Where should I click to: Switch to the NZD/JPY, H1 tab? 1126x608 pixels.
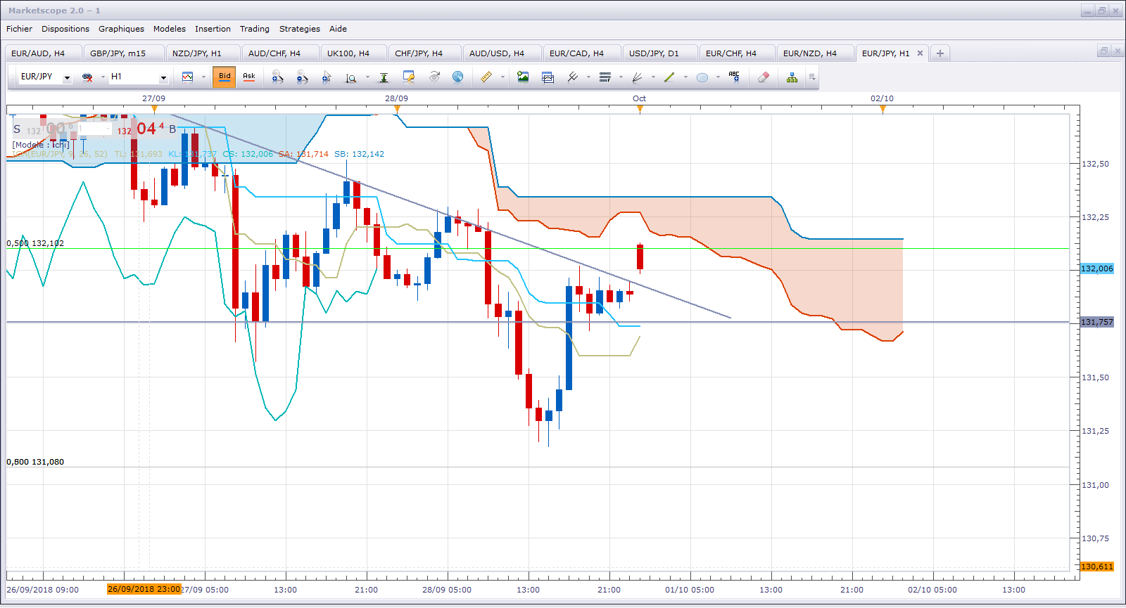[202, 53]
